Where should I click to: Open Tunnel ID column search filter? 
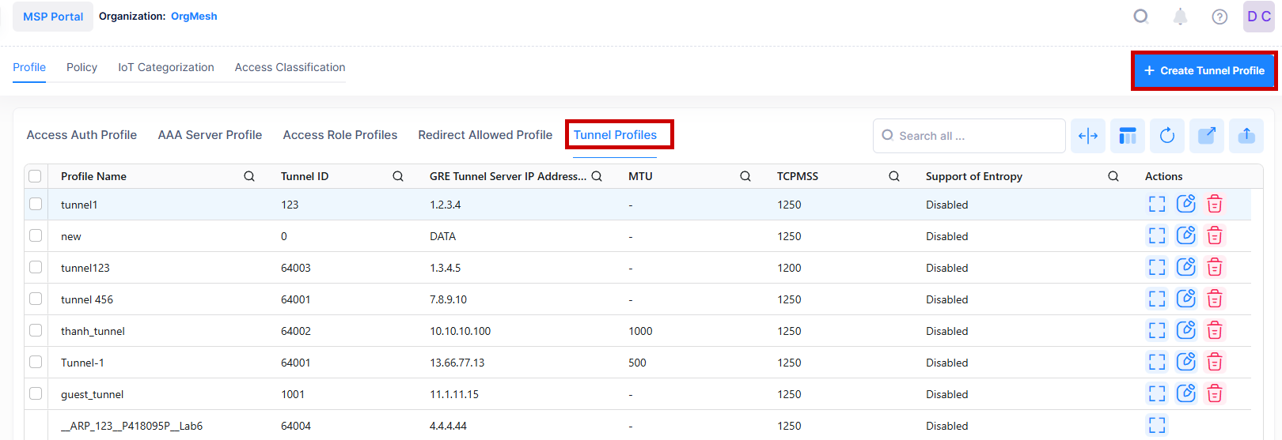[x=398, y=176]
